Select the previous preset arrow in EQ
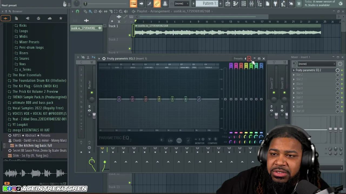346x194 pixels. click(x=245, y=58)
